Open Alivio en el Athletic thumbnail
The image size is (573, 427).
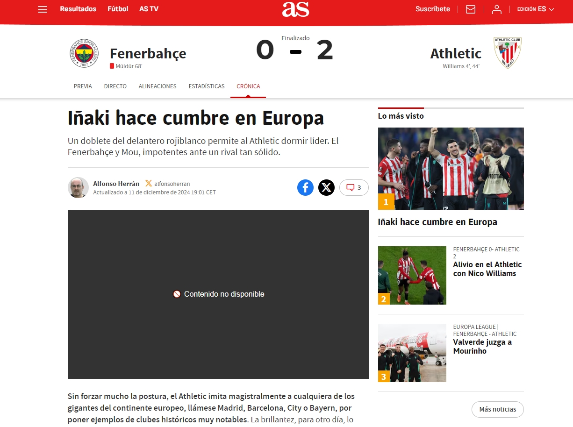tap(412, 275)
